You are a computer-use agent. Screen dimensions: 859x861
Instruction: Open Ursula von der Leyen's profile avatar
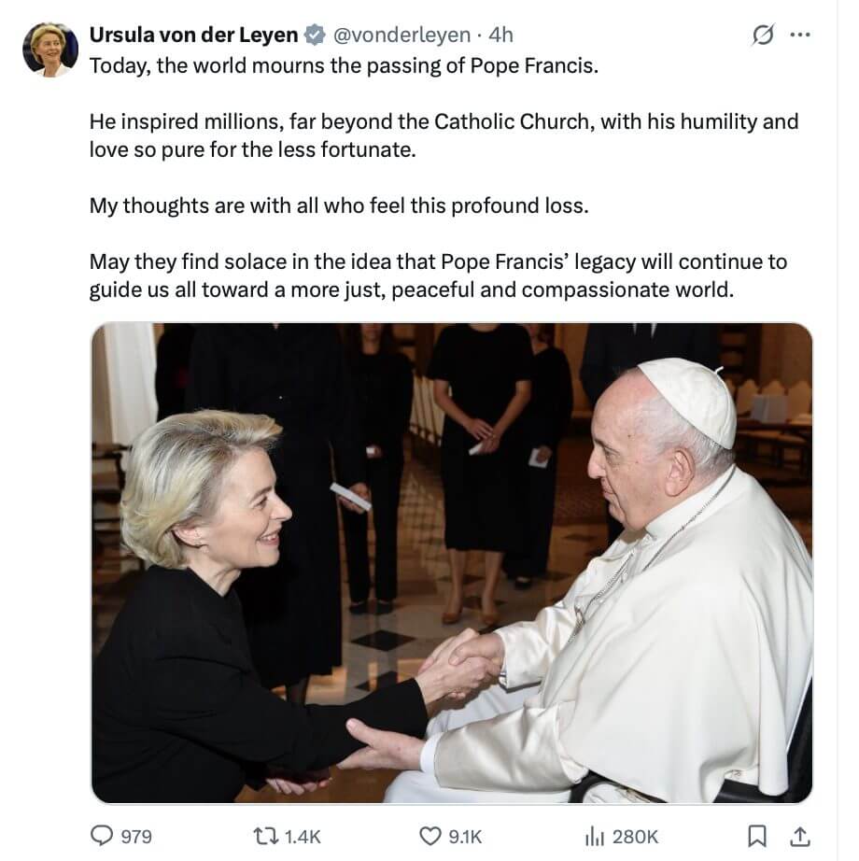(50, 49)
